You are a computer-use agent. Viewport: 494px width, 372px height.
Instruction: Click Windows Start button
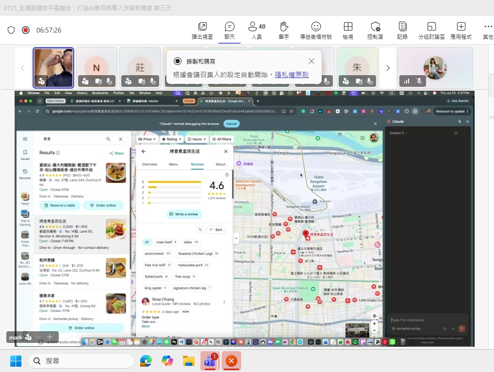pos(16,361)
